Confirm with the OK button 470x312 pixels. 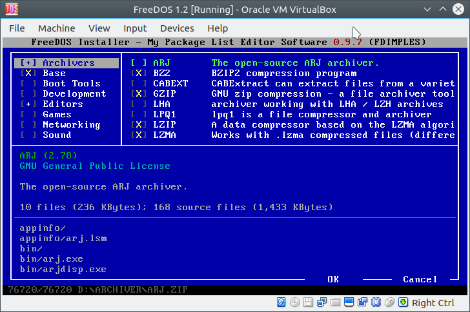[333, 279]
